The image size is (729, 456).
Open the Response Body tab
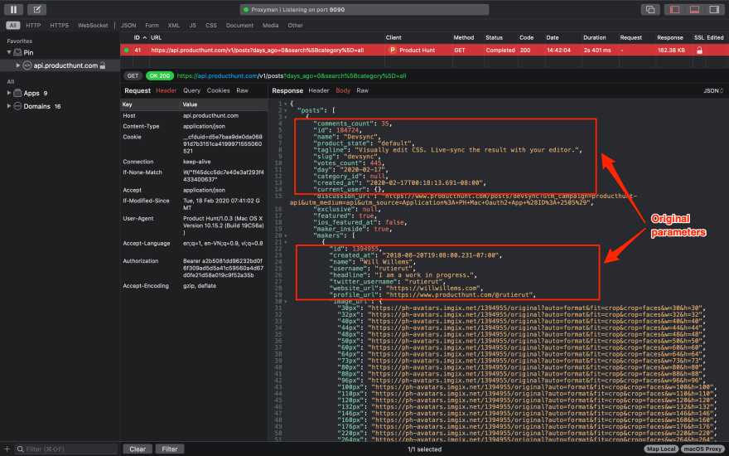click(x=343, y=90)
